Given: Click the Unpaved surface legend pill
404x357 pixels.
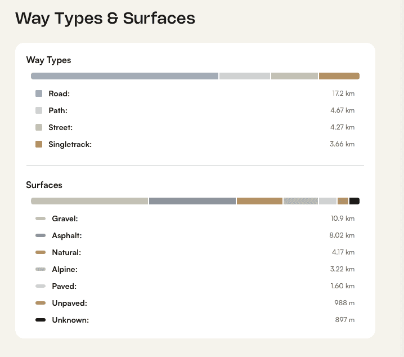Looking at the screenshot, I should point(41,303).
